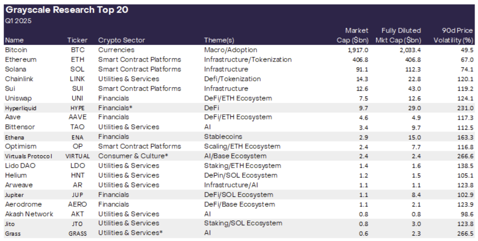Click the GRASS ticker cell
This screenshot has height=241, width=478.
point(78,233)
